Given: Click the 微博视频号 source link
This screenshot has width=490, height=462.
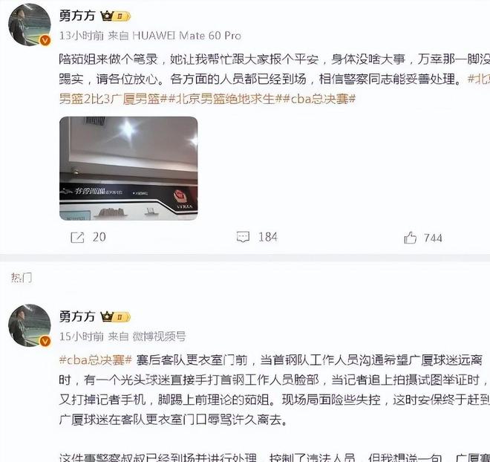Looking at the screenshot, I should click(159, 336).
